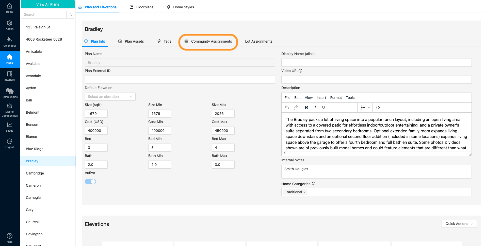
Task: Expand the bullet list style chevron
Action: [x=369, y=108]
